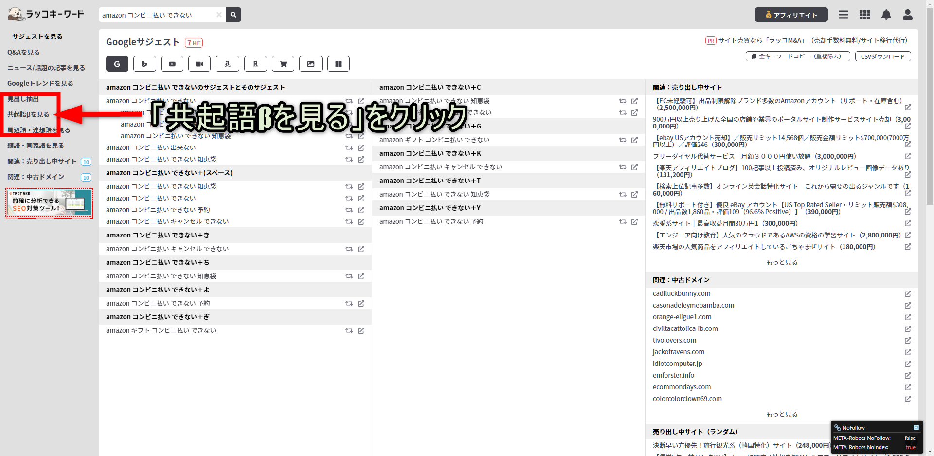Open 類語・同義語を見る in the sidebar
Viewport: 934px width, 456px height.
[x=36, y=146]
